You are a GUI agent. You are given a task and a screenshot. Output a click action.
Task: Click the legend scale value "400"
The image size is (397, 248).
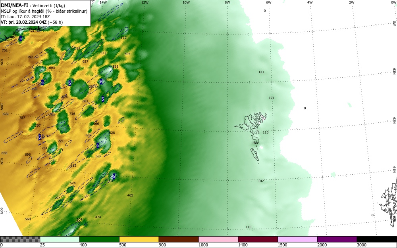pyautogui.click(x=83, y=245)
